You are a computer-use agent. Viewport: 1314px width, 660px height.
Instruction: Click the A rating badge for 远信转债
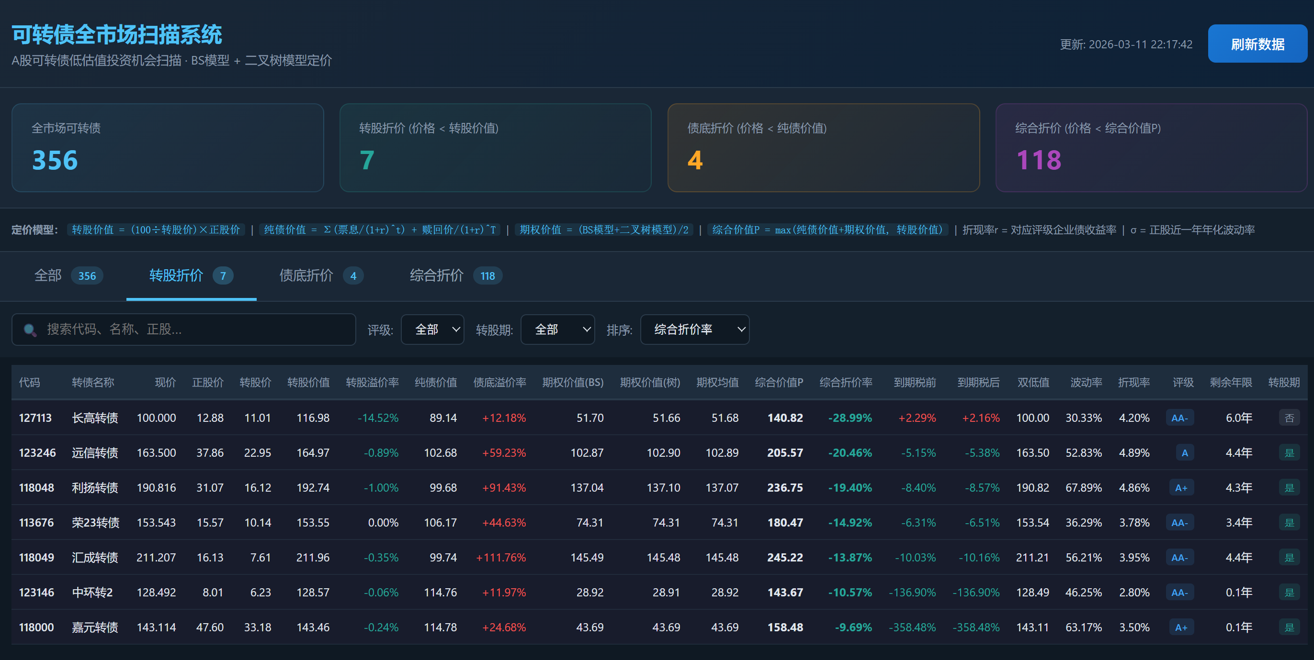pyautogui.click(x=1184, y=453)
